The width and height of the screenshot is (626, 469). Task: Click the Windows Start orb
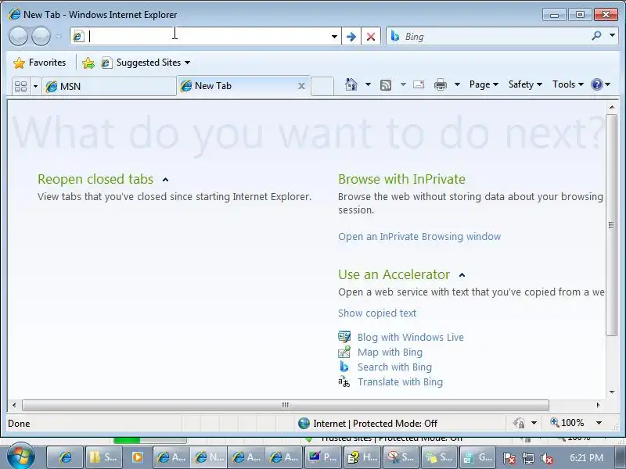coord(21,456)
